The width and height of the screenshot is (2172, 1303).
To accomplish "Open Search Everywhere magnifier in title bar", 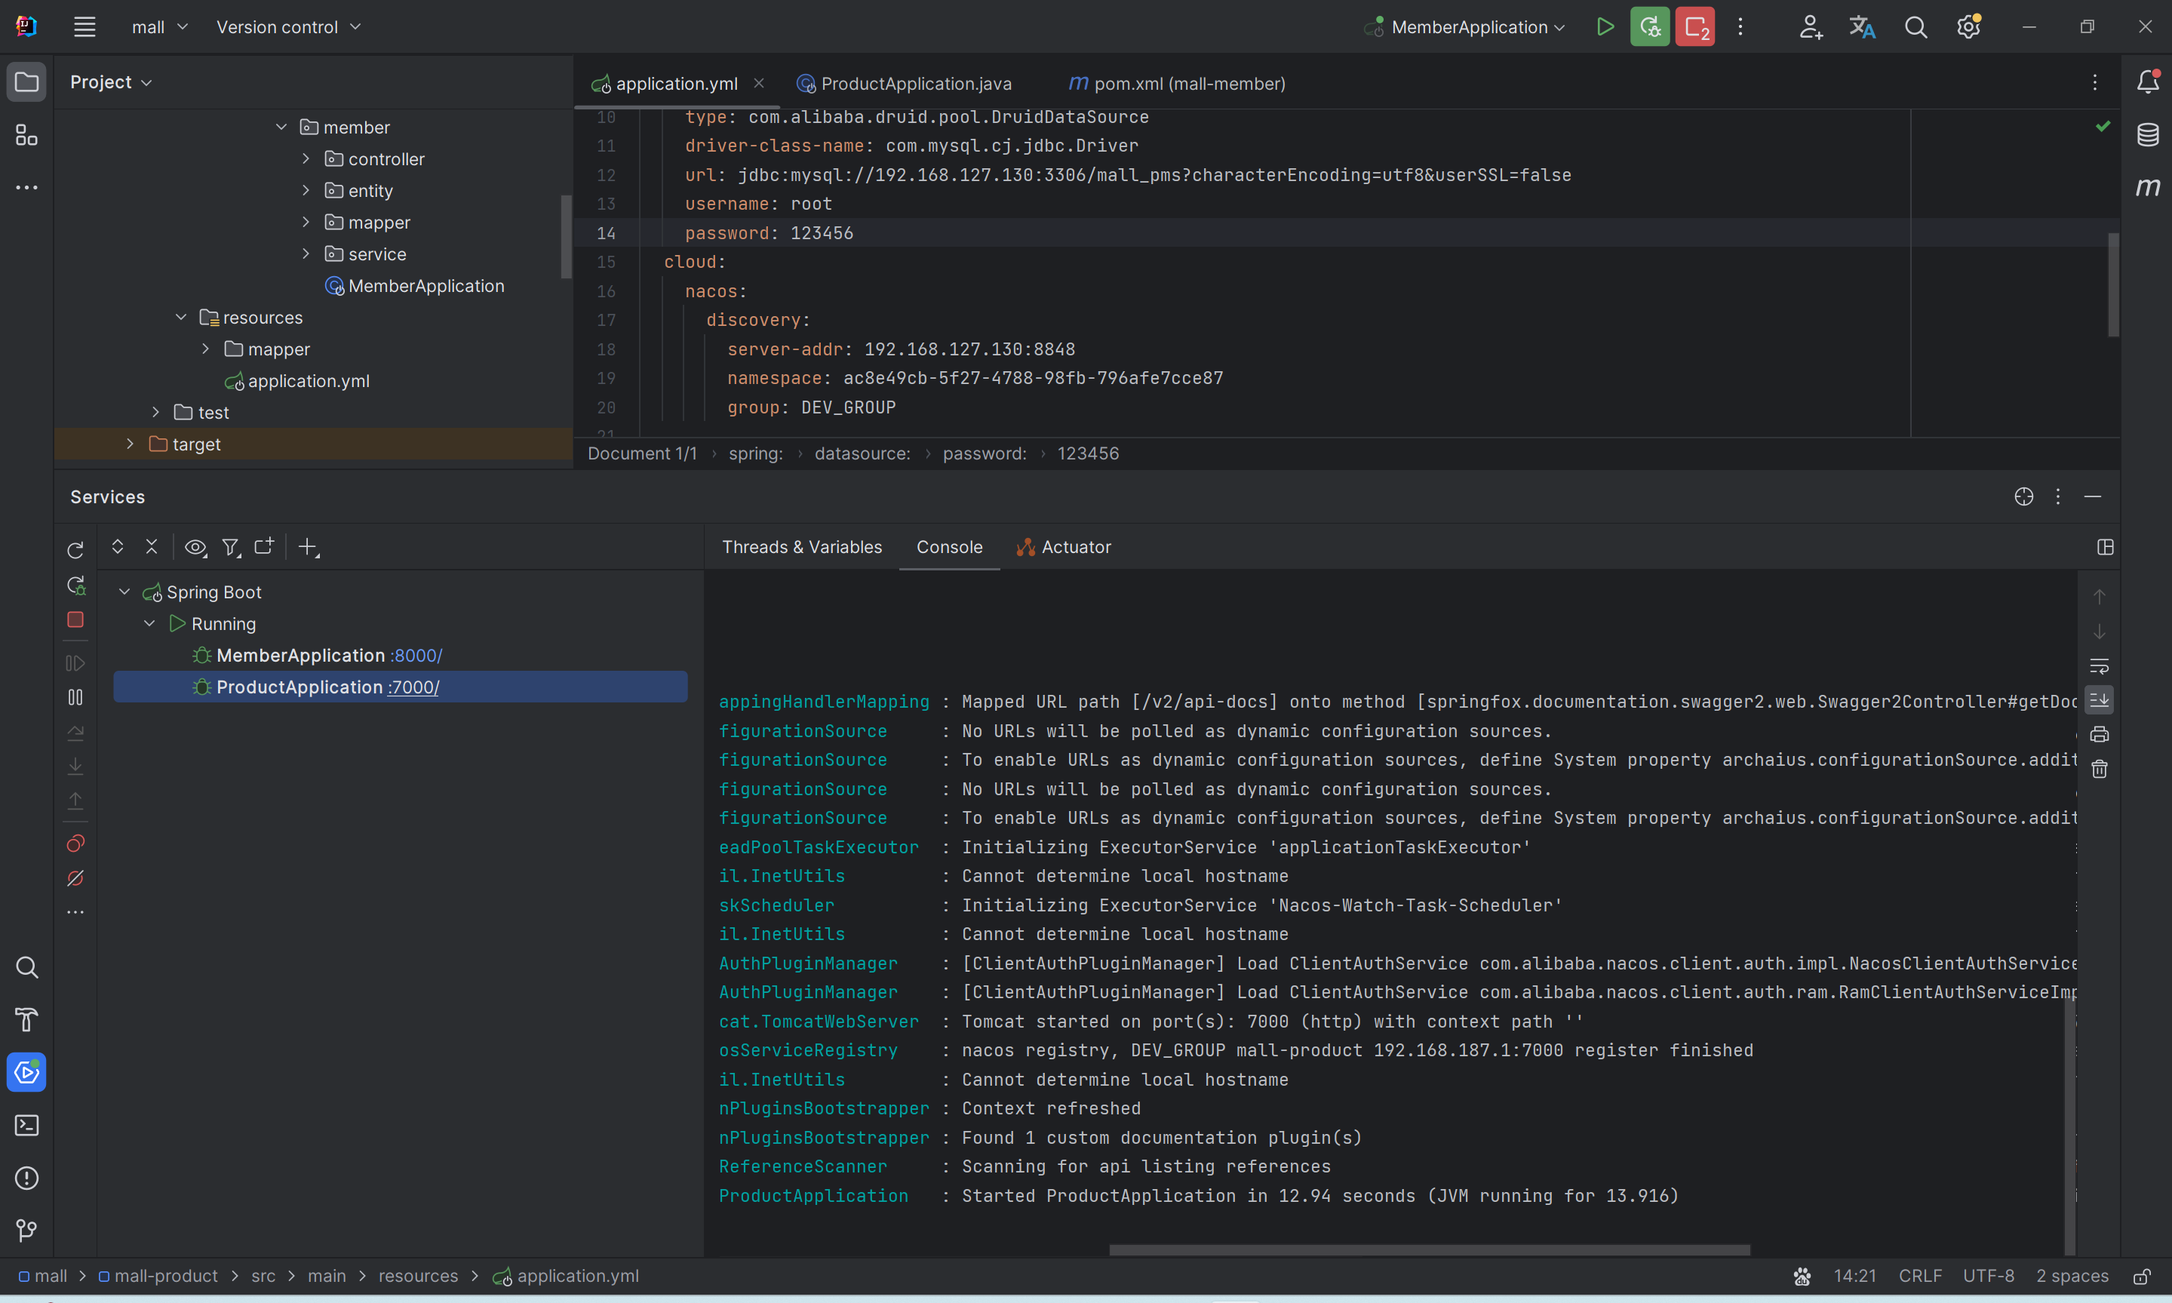I will (x=1915, y=27).
